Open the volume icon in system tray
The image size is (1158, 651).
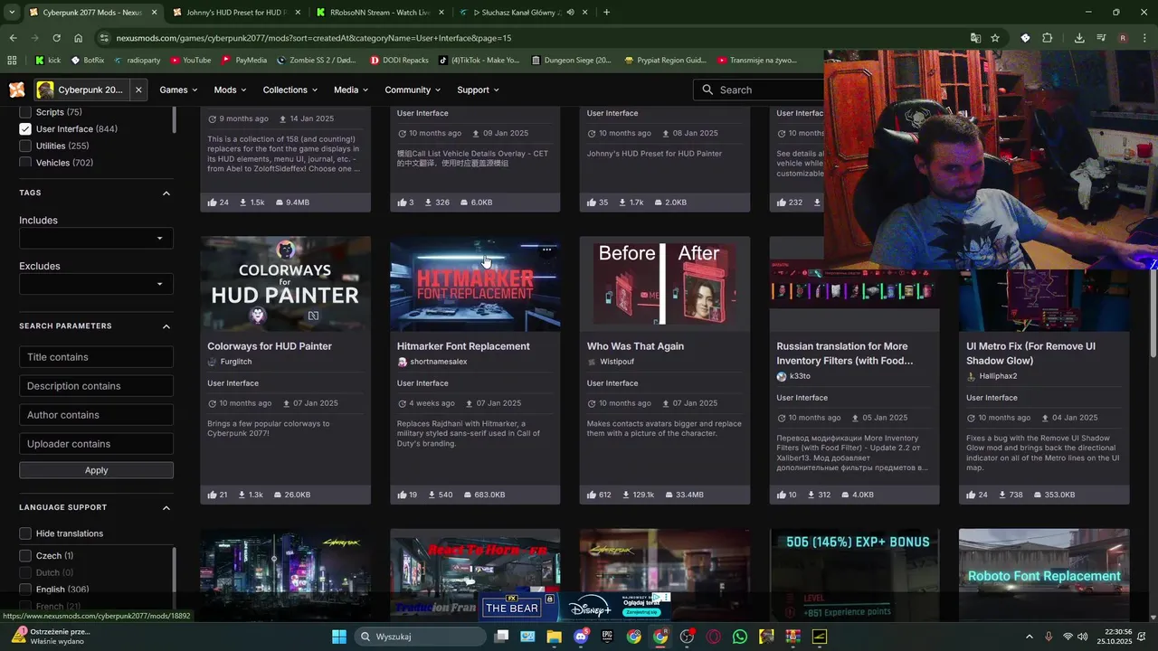(x=1083, y=637)
